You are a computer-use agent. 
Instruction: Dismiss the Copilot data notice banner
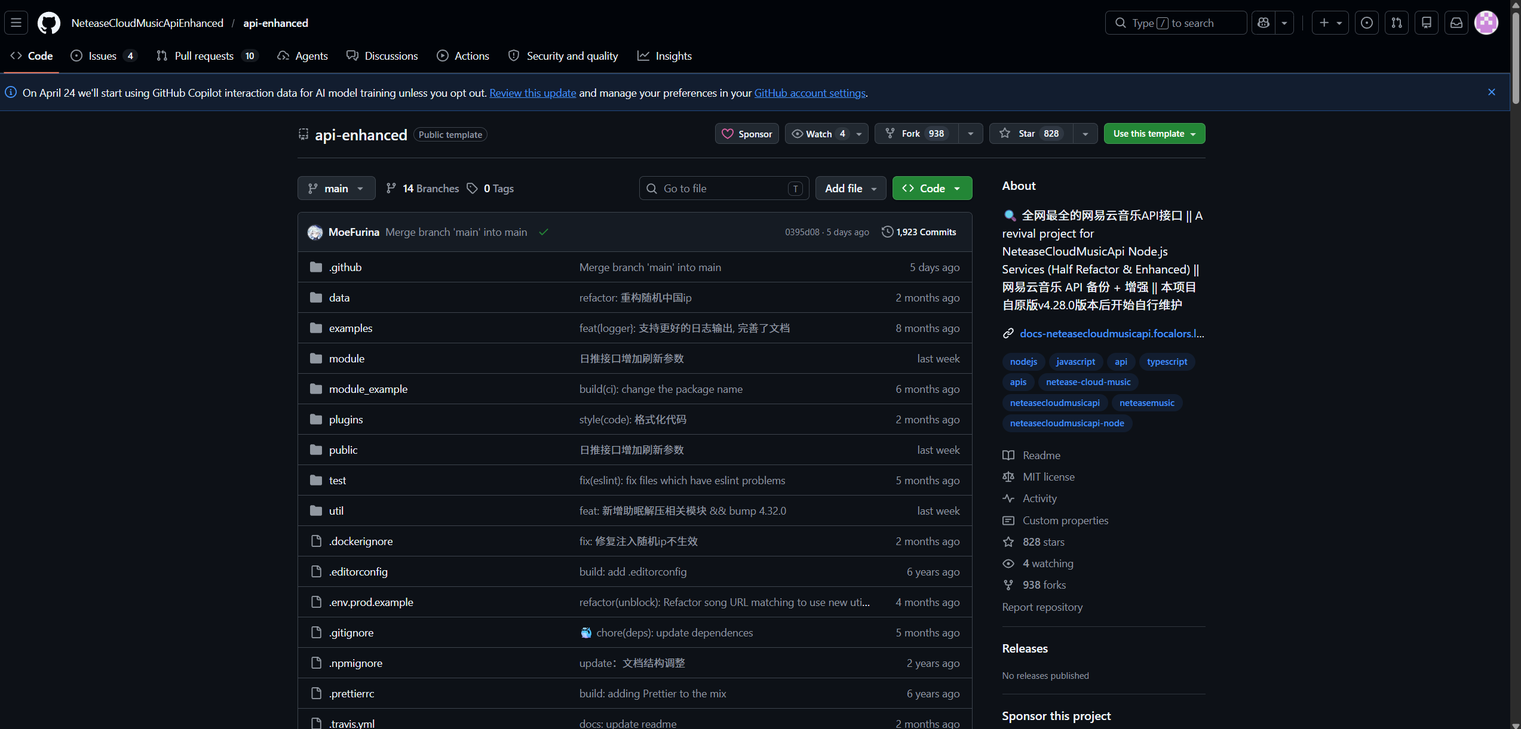coord(1492,92)
